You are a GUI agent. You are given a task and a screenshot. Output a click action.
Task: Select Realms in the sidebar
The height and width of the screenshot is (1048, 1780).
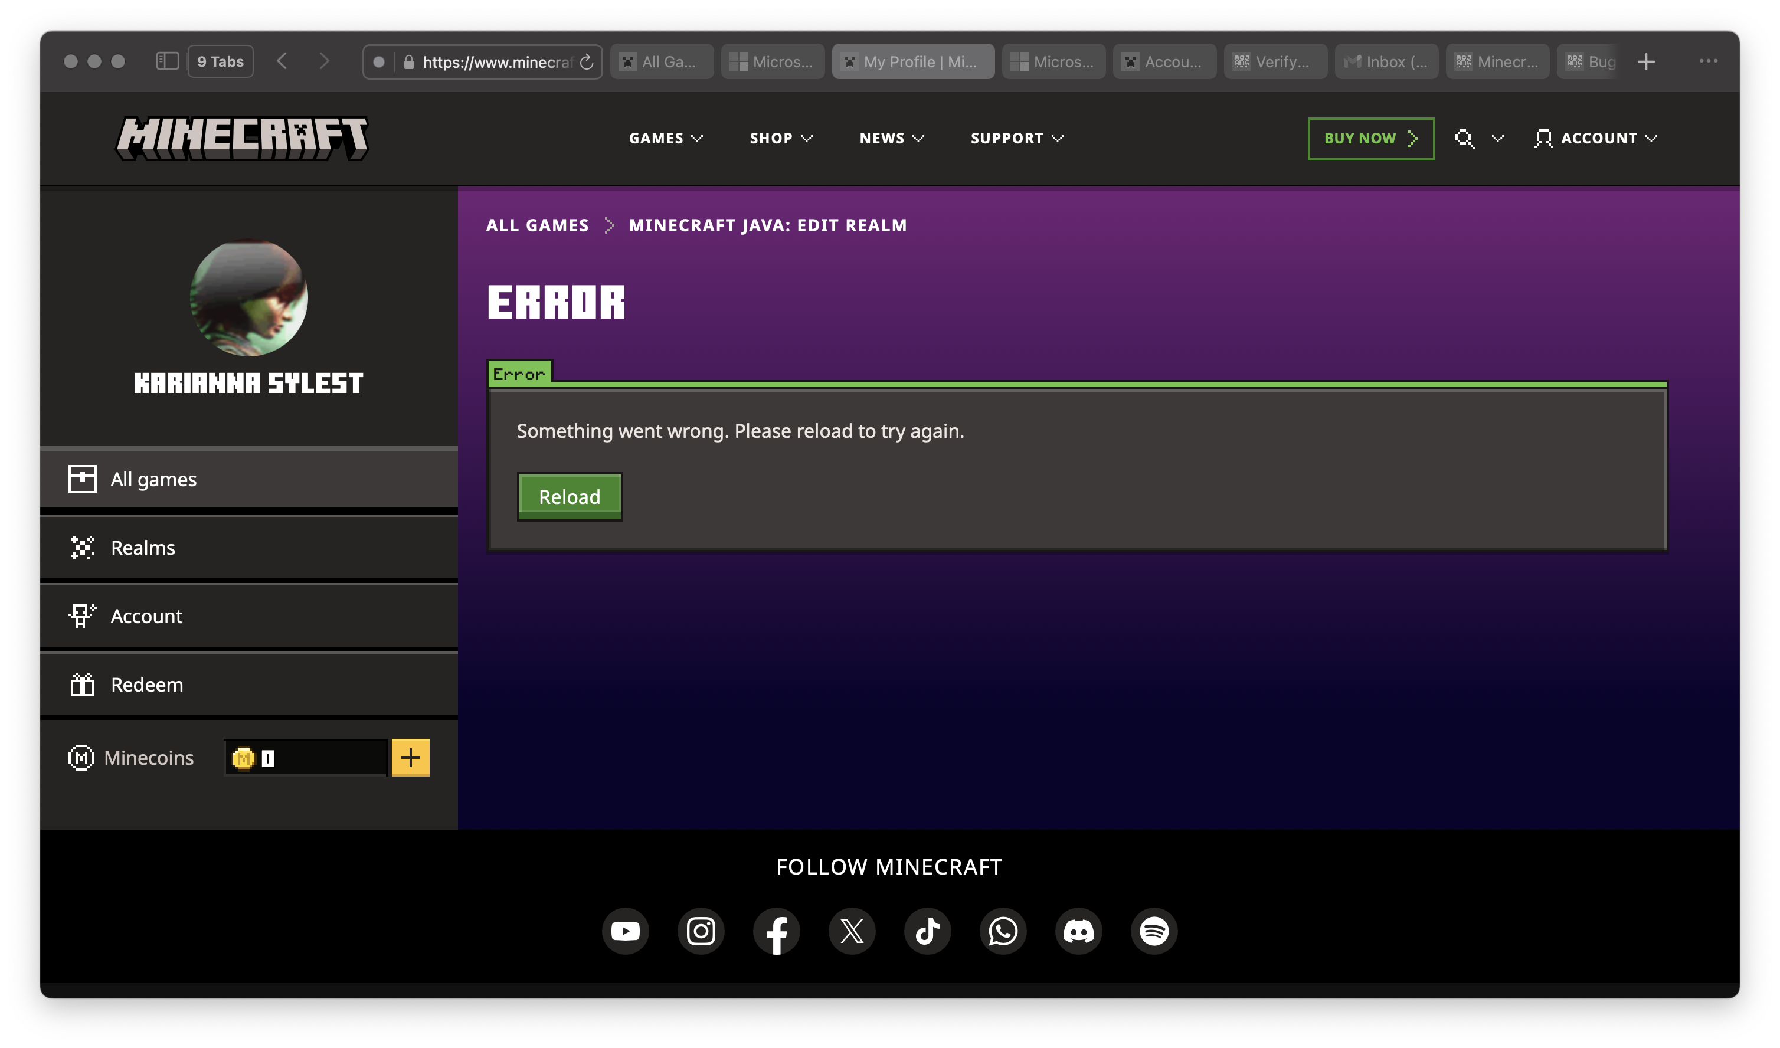(143, 548)
